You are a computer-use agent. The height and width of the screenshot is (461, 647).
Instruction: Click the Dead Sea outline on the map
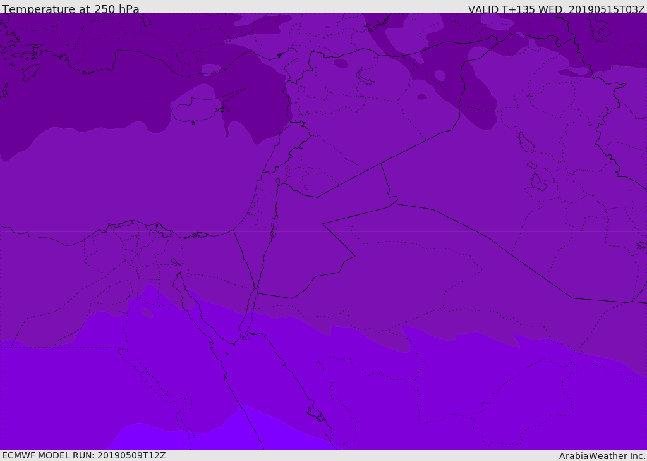(274, 226)
